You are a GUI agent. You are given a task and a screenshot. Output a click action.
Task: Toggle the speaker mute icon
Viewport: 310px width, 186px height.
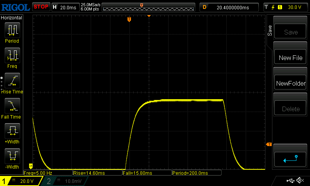pyautogui.click(x=300, y=181)
